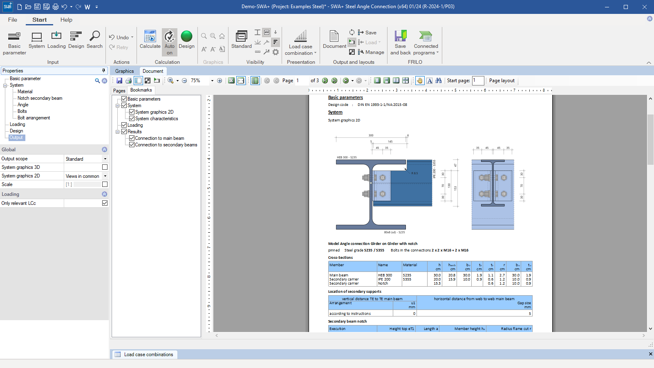Select the Bookmarks tab
This screenshot has width=654, height=368.
141,90
